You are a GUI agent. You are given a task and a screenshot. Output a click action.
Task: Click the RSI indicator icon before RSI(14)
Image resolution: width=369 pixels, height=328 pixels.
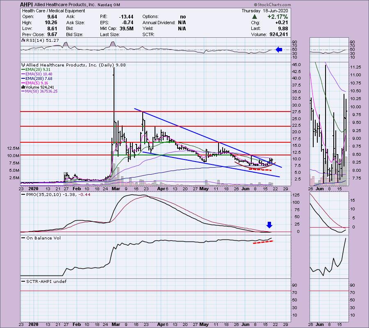point(23,40)
